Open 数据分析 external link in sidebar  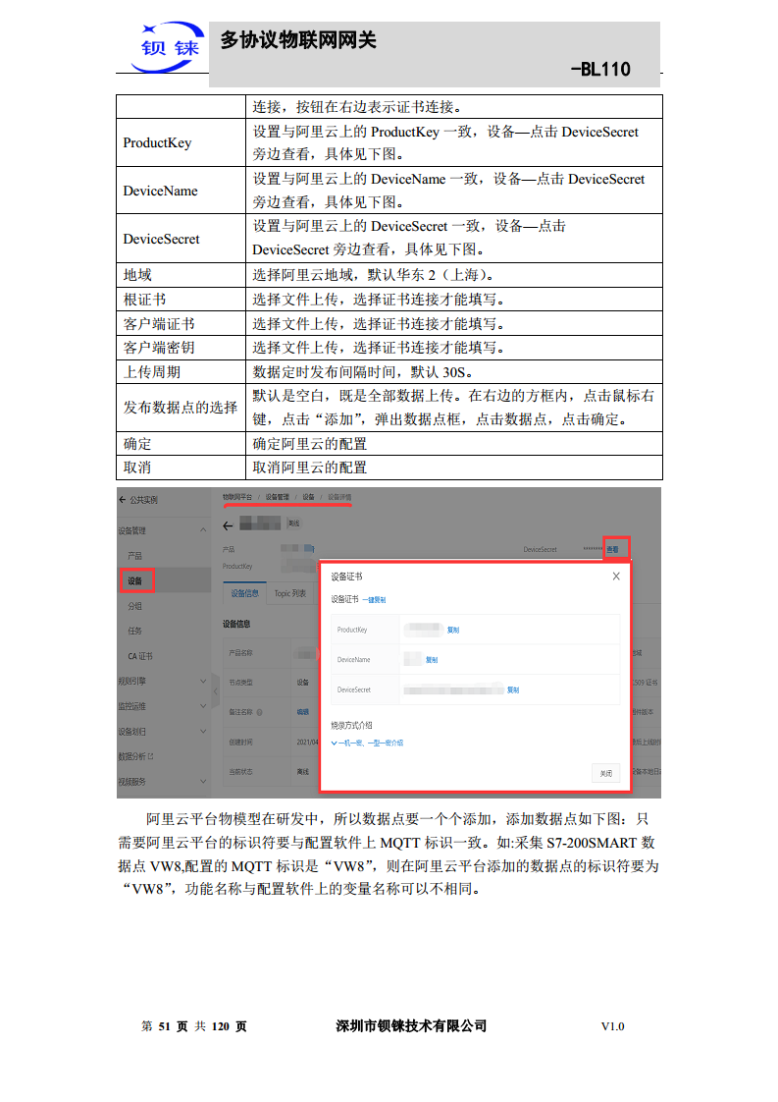pos(135,757)
